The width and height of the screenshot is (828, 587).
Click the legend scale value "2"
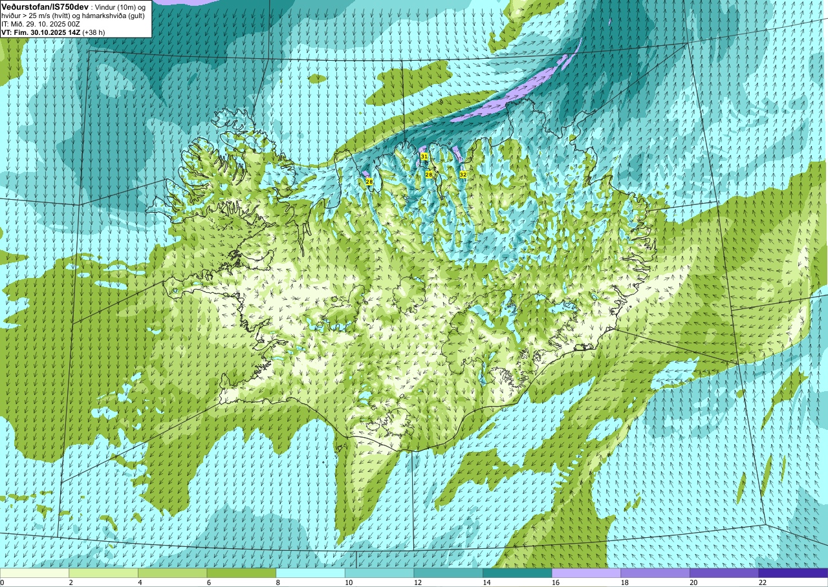pyautogui.click(x=71, y=582)
